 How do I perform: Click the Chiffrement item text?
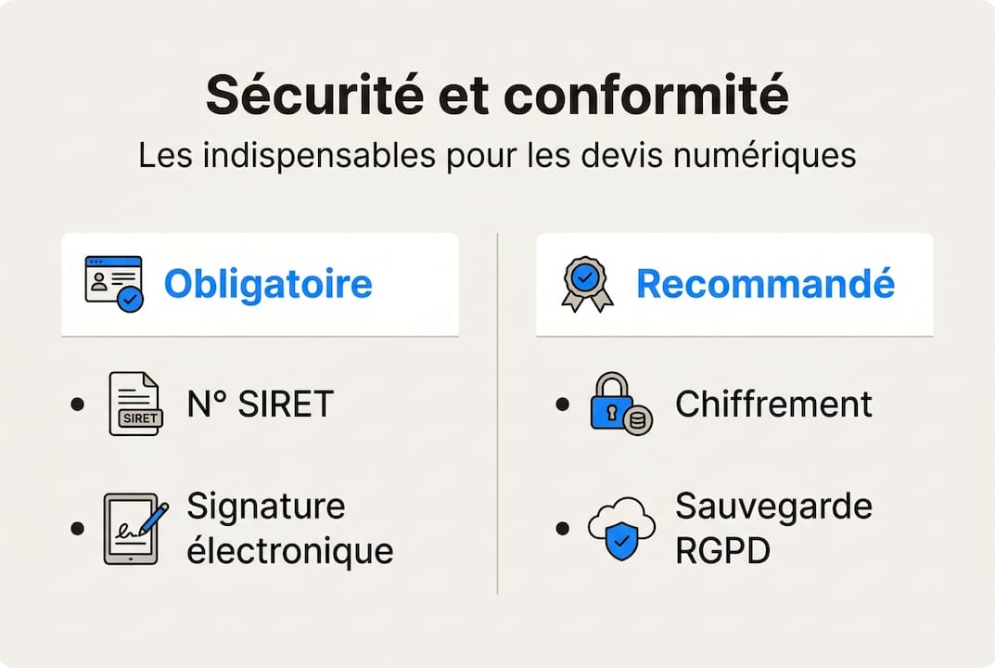click(x=773, y=405)
